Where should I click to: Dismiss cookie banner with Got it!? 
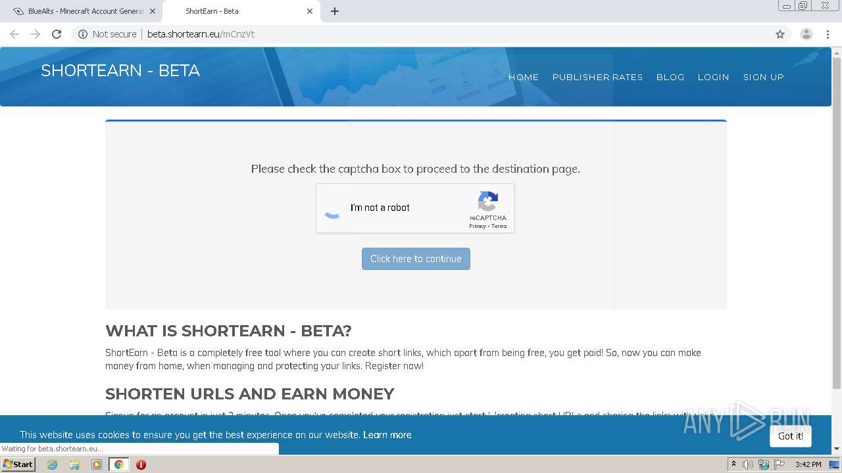click(791, 436)
